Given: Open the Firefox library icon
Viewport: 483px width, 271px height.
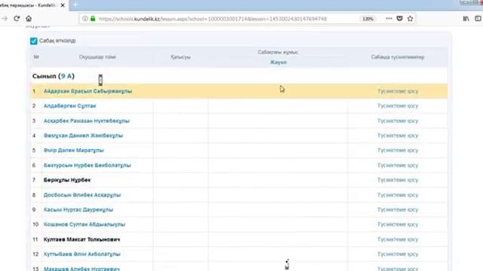Looking at the screenshot, I should 466,19.
